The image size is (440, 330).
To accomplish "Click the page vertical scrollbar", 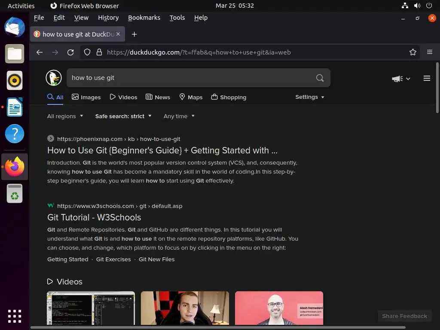I will [437, 88].
